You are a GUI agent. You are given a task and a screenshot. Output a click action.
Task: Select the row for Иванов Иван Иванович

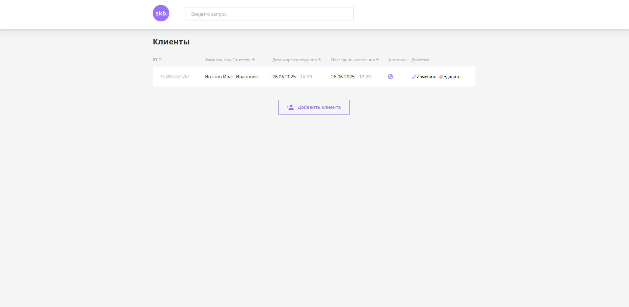(231, 77)
